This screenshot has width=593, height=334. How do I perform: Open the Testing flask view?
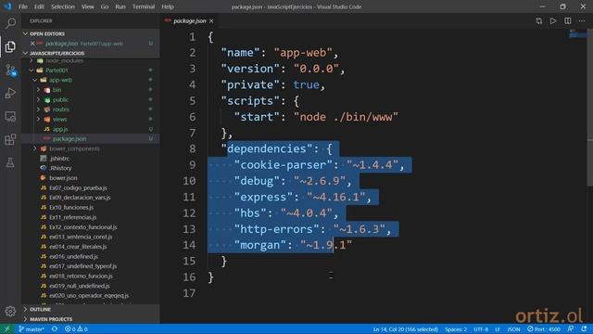pyautogui.click(x=10, y=163)
